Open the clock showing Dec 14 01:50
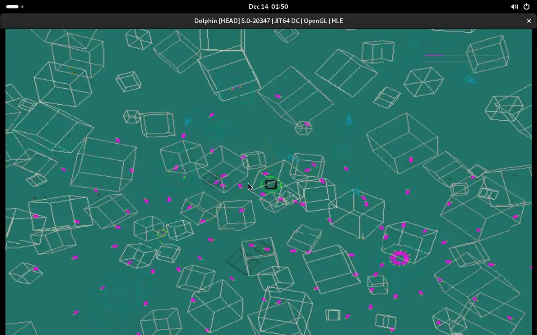Screen dimensions: 537x335 pyautogui.click(x=268, y=7)
